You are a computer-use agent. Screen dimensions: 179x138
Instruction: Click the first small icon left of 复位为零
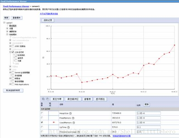pyautogui.click(x=43, y=99)
